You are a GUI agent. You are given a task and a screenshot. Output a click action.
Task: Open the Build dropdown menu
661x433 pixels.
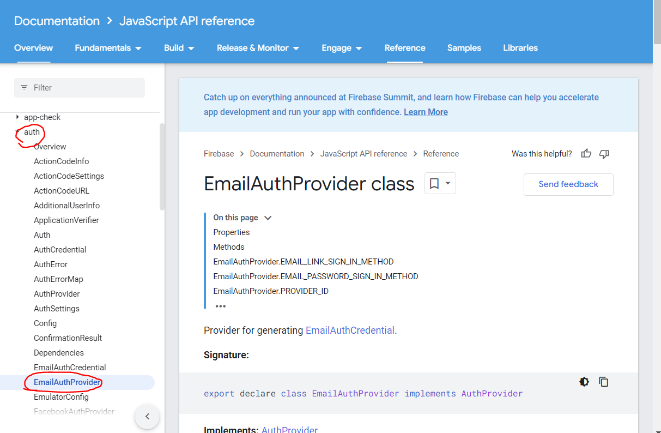179,48
